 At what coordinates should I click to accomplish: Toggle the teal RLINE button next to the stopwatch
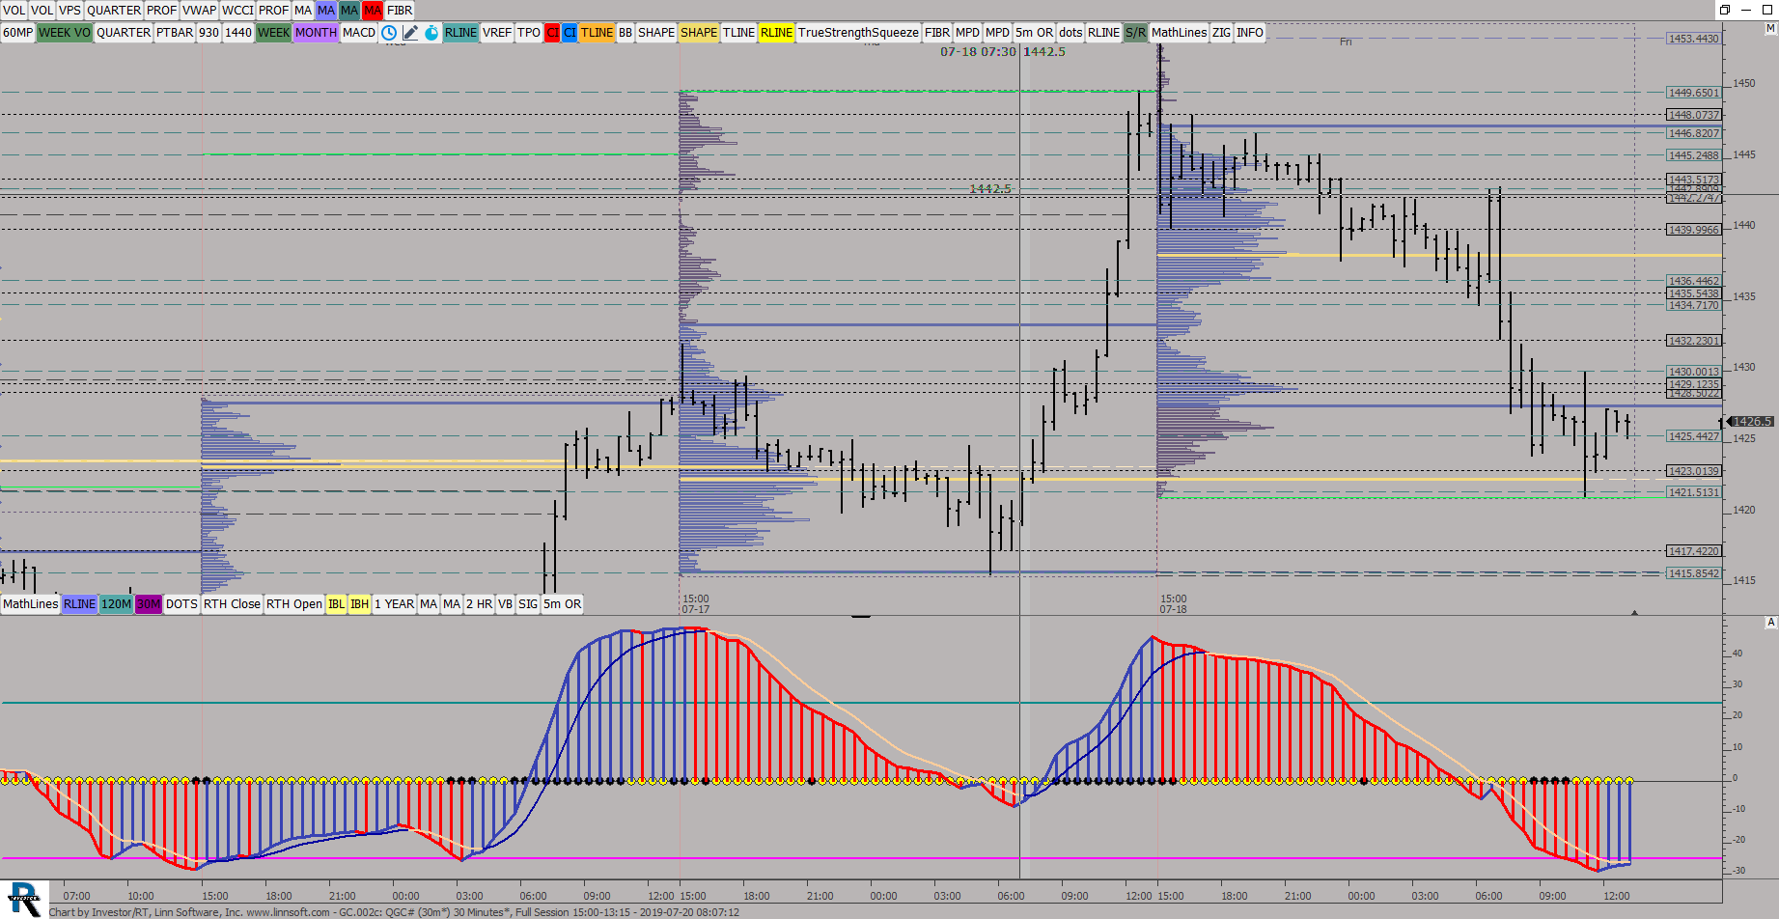pos(460,33)
